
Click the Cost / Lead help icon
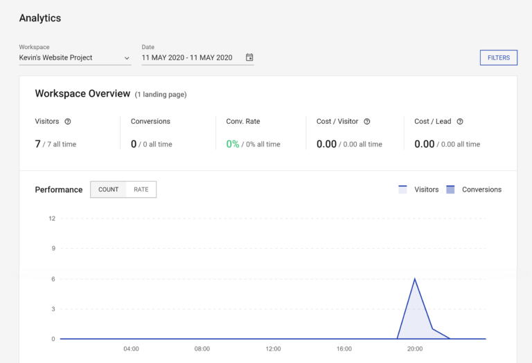pos(460,122)
